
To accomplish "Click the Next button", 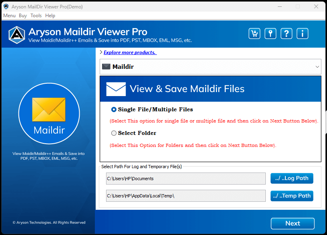I will [293, 223].
